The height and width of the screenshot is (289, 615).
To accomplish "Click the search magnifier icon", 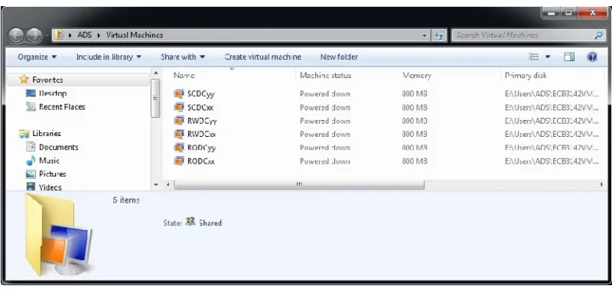I will [x=598, y=35].
